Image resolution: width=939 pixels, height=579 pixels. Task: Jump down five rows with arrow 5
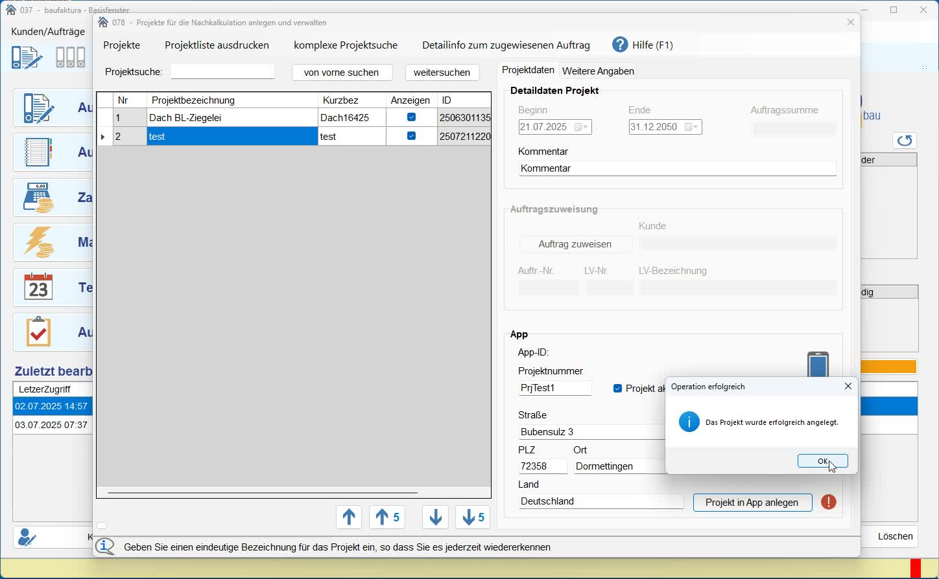(x=473, y=517)
